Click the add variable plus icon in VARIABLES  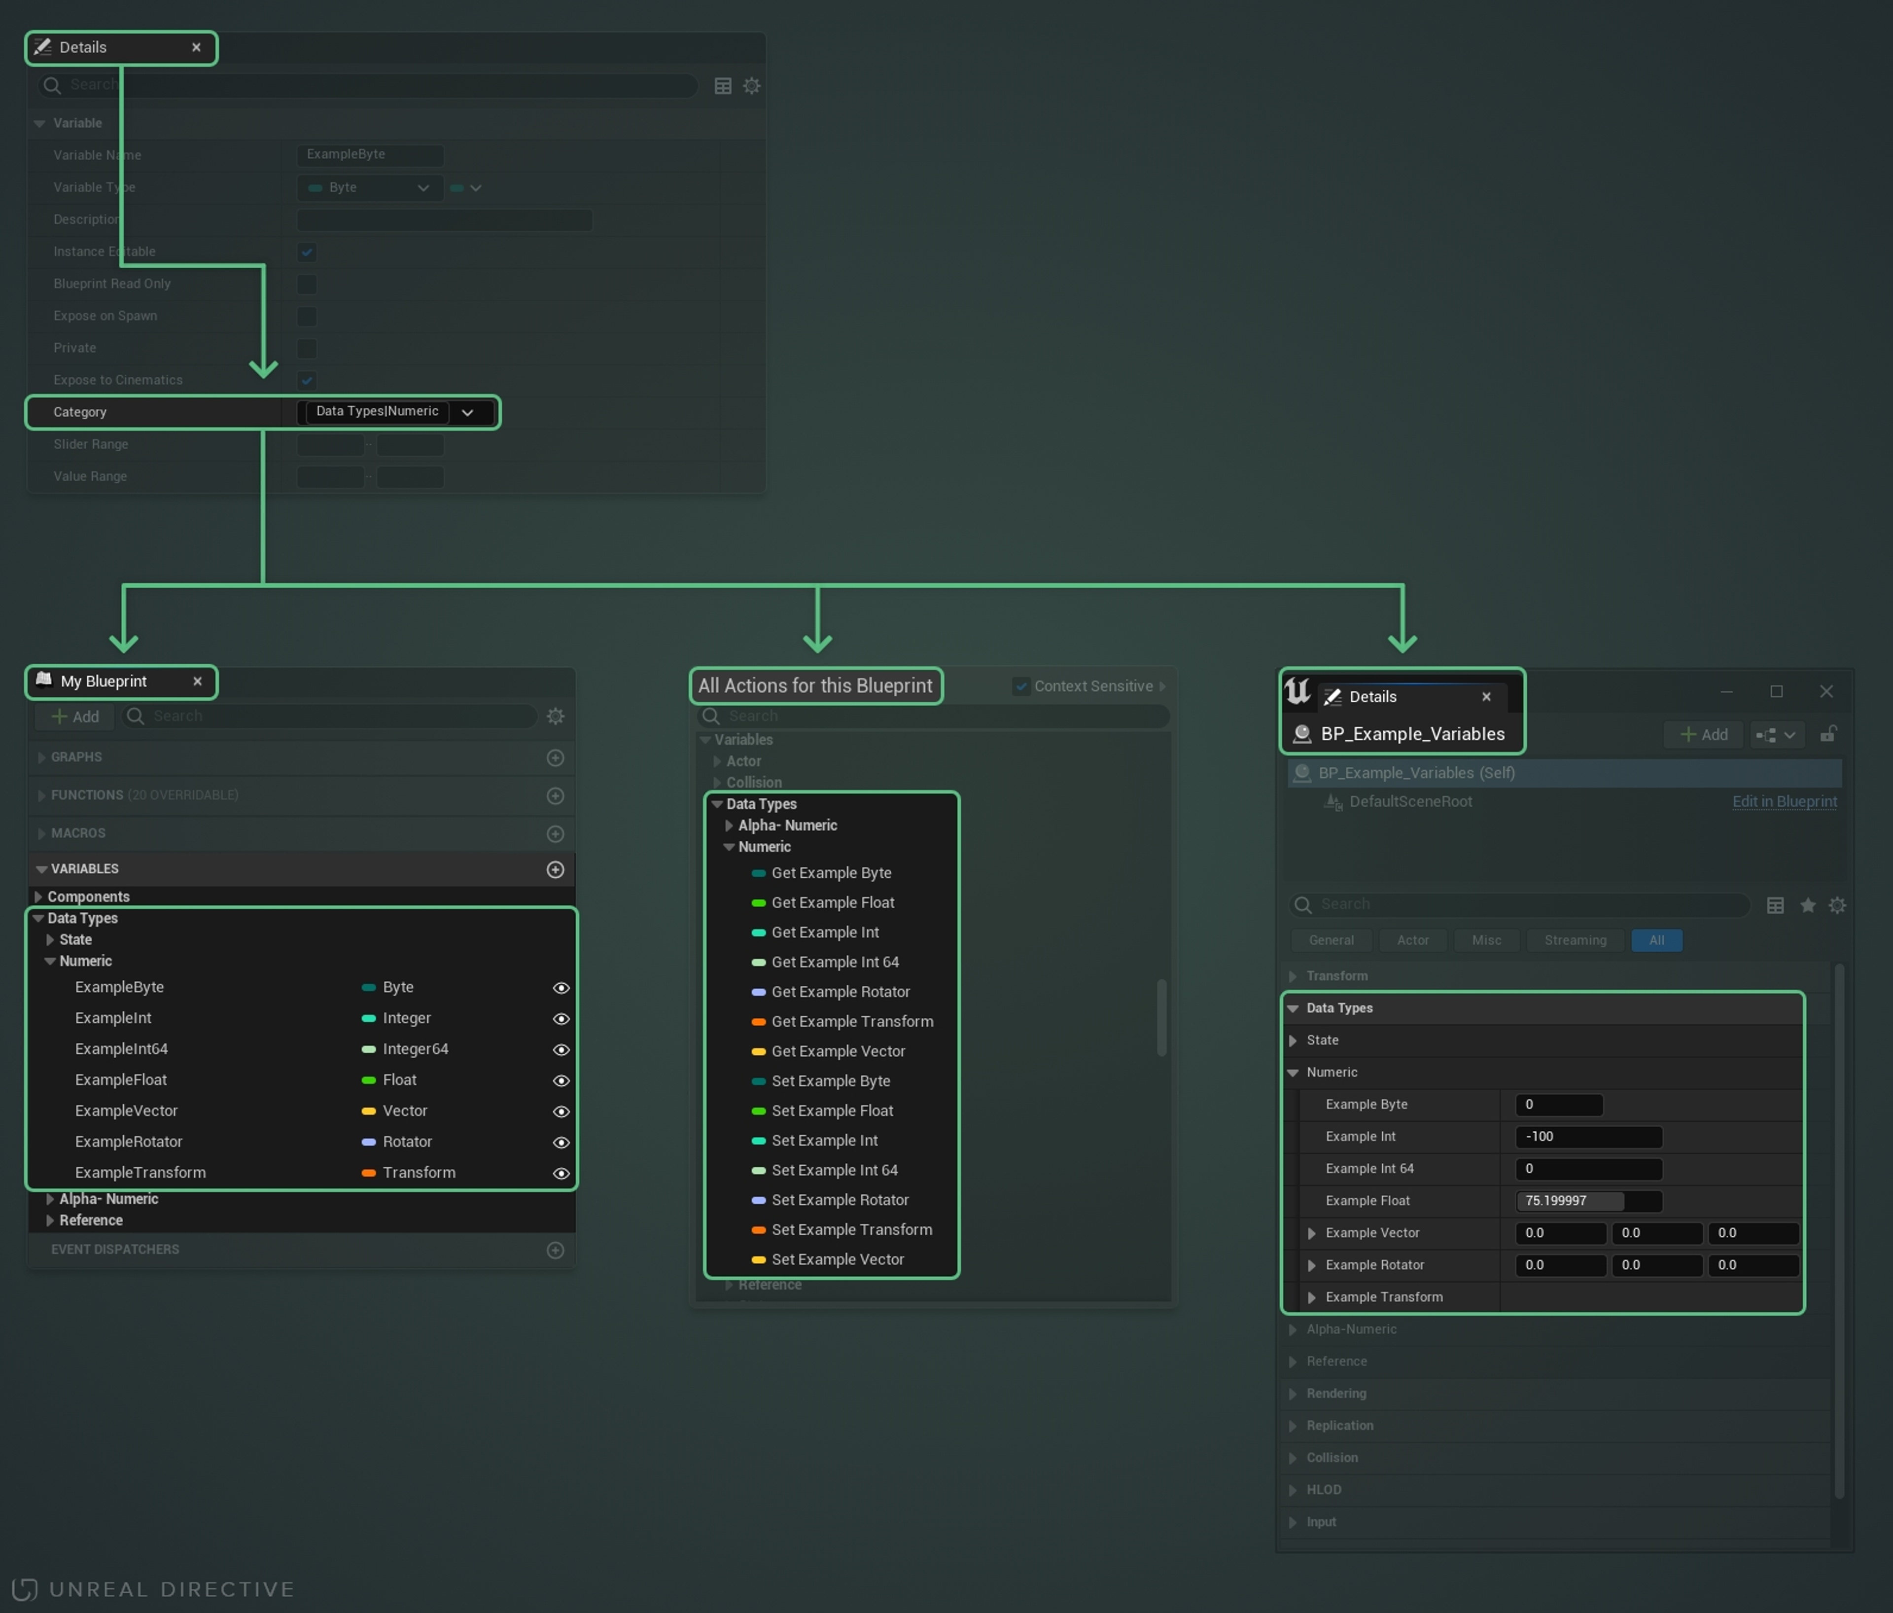coord(555,869)
